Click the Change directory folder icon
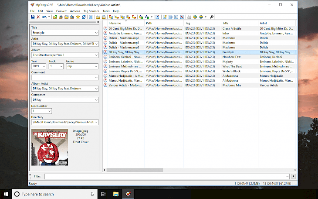The height and width of the screenshot is (199, 318). 55,17
